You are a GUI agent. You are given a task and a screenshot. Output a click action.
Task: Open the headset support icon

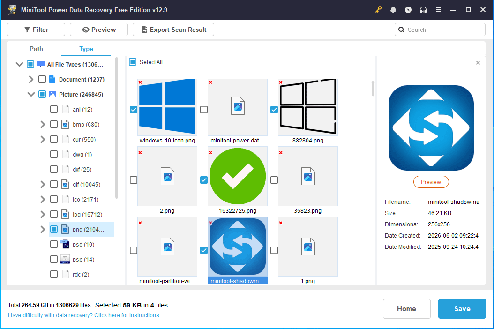[423, 10]
